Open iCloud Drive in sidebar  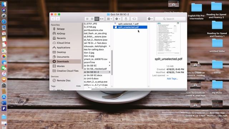pos(63,43)
